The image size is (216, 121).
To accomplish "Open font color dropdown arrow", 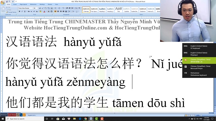I will (x=46, y=11).
